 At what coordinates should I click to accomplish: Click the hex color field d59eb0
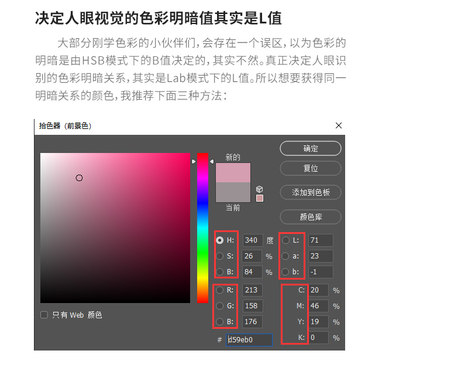point(249,340)
